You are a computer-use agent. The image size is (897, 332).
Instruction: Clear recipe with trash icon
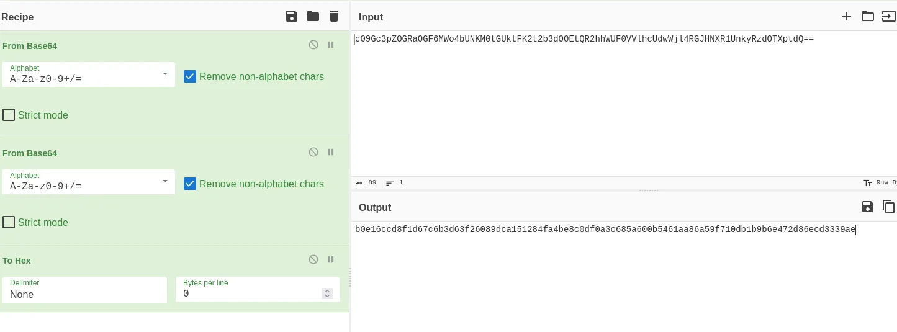tap(334, 16)
